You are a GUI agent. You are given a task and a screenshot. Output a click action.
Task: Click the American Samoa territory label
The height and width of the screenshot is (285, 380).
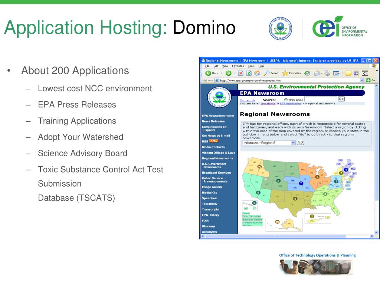click(252, 220)
